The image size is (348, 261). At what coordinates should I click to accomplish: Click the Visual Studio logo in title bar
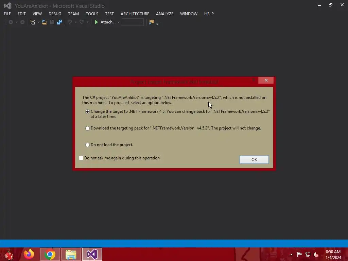point(7,6)
